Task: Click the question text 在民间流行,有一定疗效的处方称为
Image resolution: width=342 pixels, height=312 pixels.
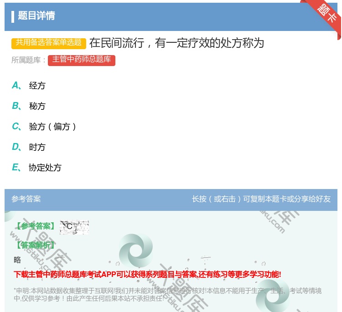Action: (176, 43)
